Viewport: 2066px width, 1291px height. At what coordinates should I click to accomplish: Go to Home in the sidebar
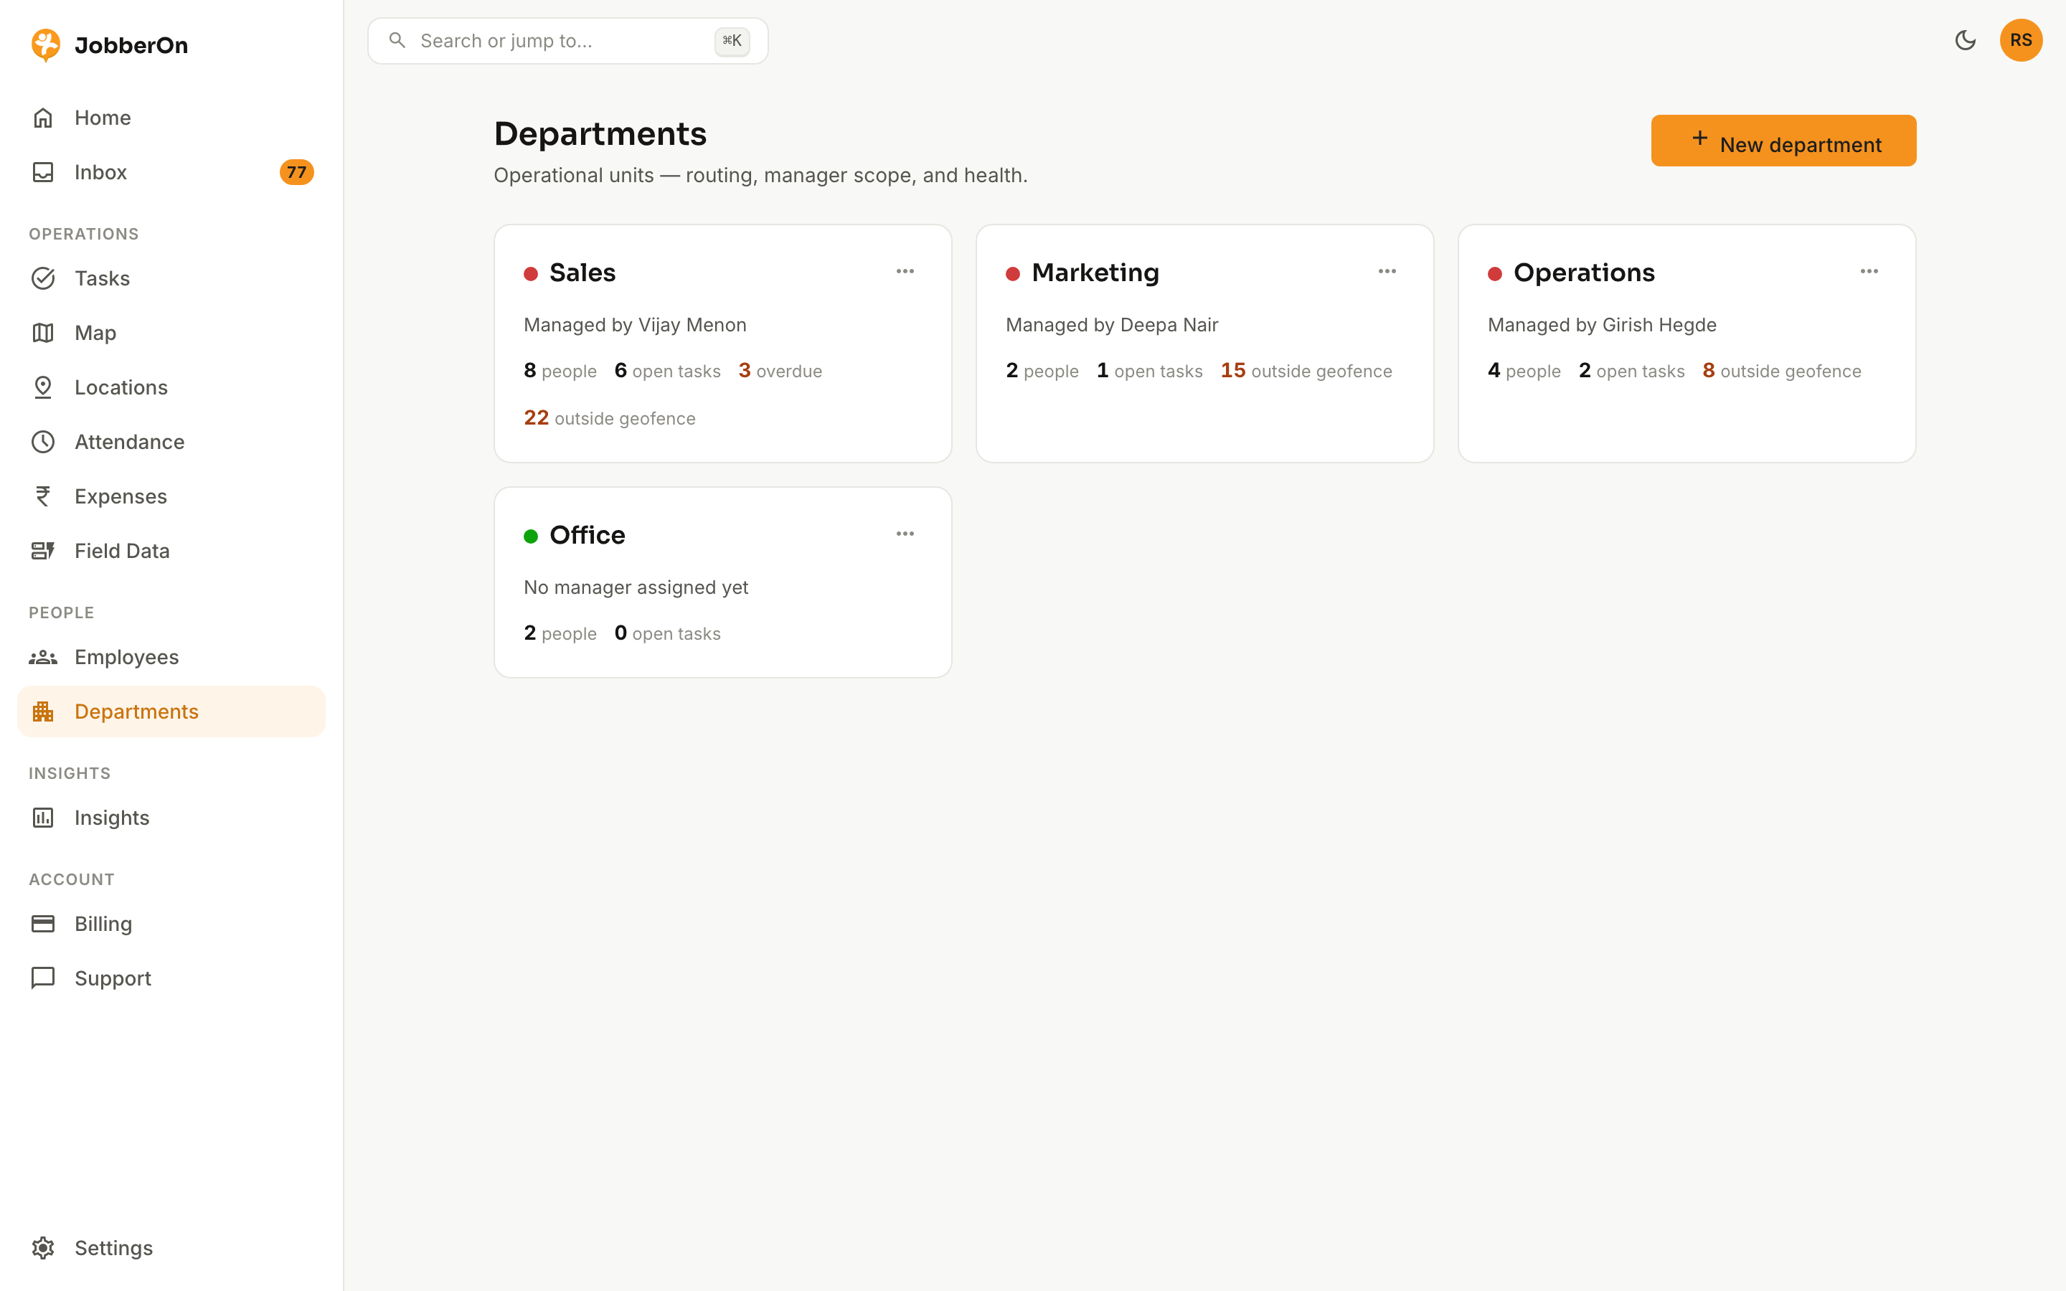171,118
